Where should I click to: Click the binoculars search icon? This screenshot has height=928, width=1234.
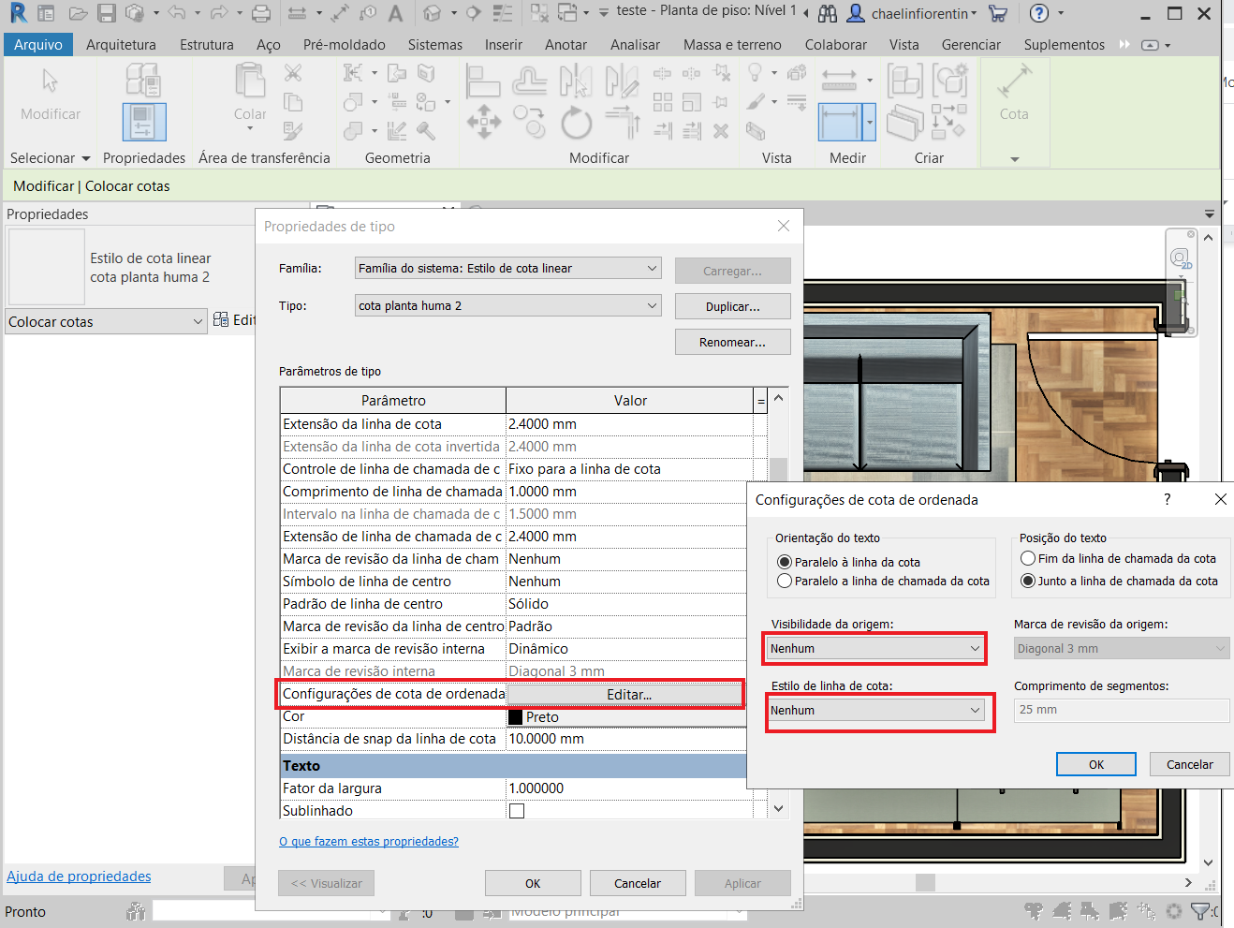tap(828, 13)
